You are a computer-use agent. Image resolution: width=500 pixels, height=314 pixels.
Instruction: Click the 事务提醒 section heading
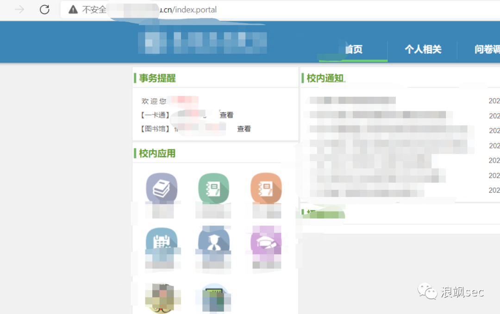[157, 78]
